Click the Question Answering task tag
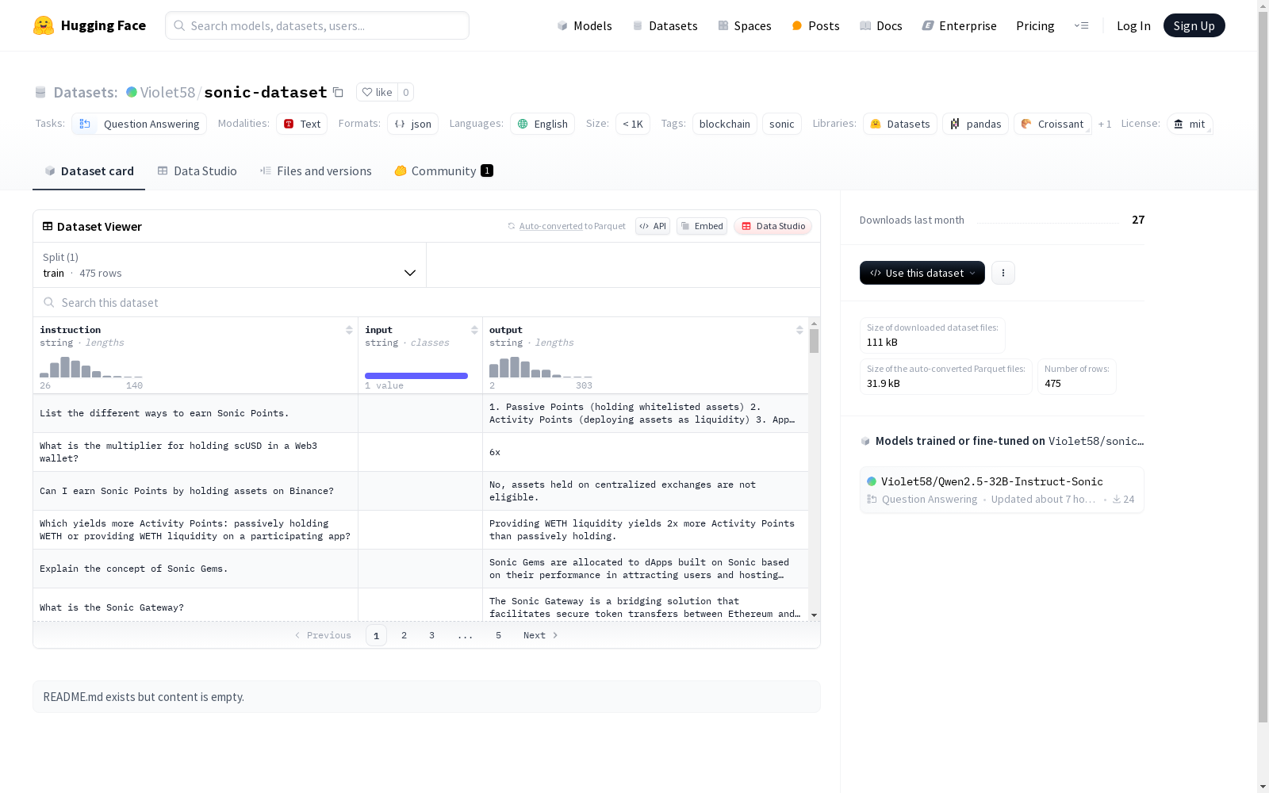Viewport: 1269px width, 793px height. (x=139, y=124)
